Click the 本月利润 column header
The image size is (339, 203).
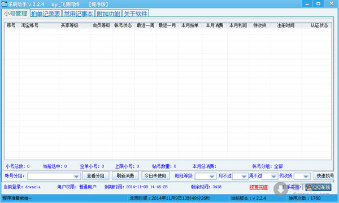point(238,25)
